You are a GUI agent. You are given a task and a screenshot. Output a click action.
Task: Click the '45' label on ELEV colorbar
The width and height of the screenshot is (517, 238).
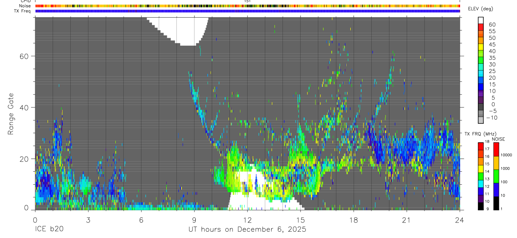pyautogui.click(x=492, y=44)
